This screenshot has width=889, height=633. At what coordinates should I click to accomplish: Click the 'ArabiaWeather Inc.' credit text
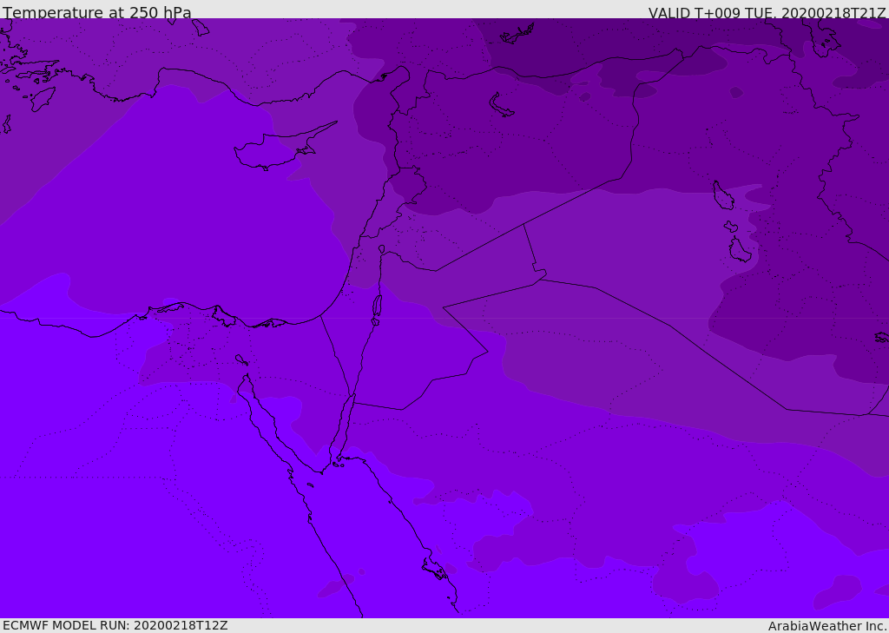pos(827,626)
